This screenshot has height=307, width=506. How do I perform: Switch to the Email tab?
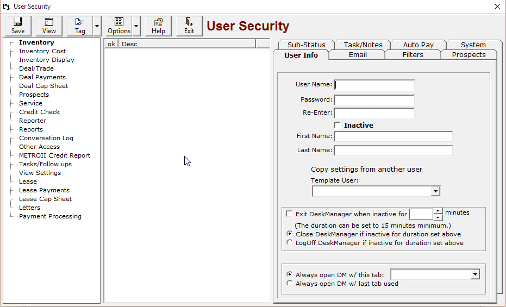358,55
